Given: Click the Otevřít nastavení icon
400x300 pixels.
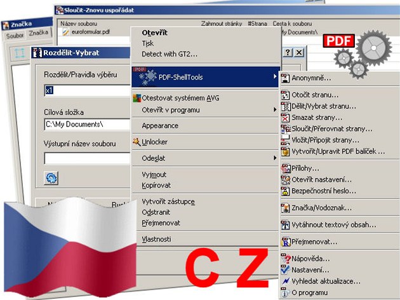Looking at the screenshot, I should point(285,180).
